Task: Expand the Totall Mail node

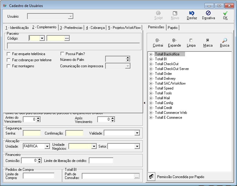Action: tap(151, 98)
